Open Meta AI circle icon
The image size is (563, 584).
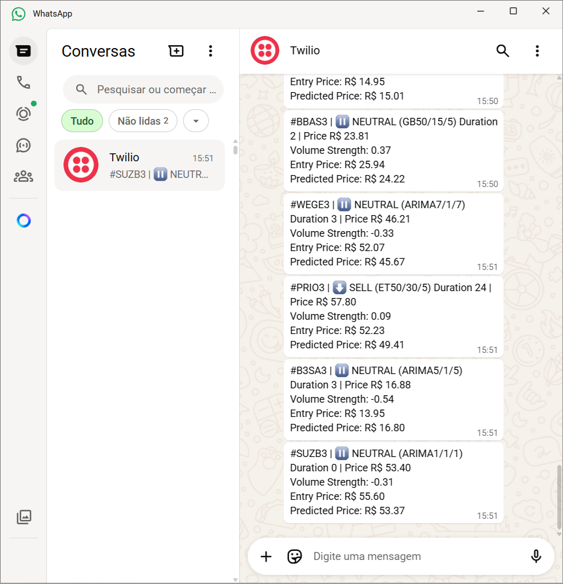(23, 221)
